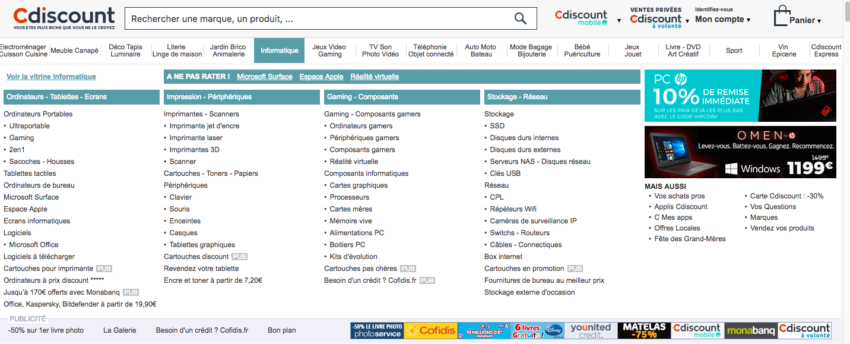Click the monabanq footer logo
The image size is (850, 344).
[751, 331]
